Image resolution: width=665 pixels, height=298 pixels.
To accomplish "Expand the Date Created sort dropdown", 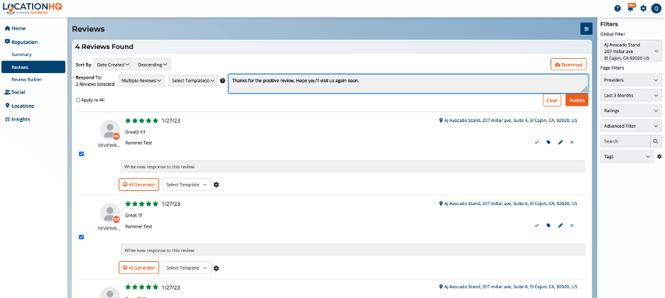I will tap(114, 65).
